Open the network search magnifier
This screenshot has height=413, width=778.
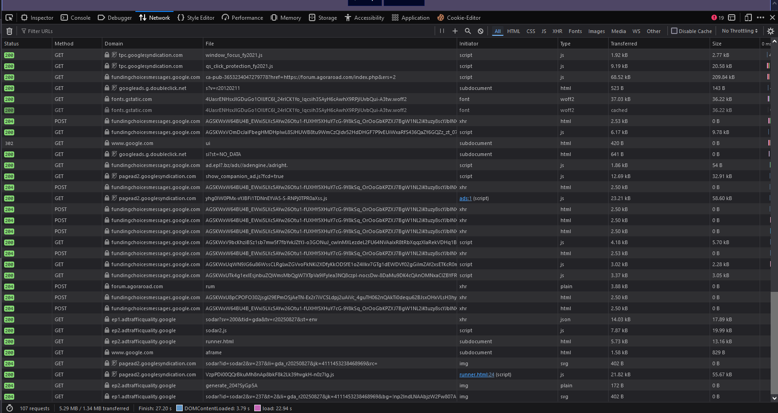(x=468, y=31)
